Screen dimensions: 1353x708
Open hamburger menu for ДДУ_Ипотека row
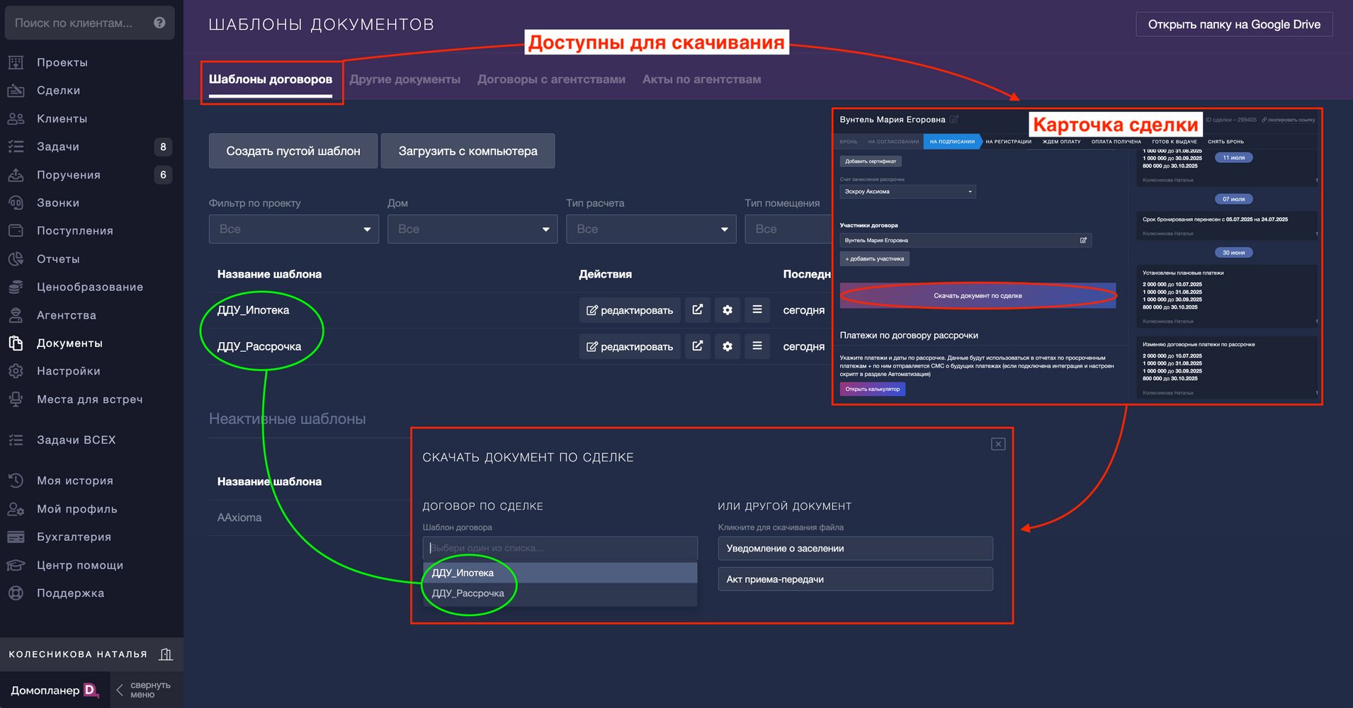pos(757,309)
